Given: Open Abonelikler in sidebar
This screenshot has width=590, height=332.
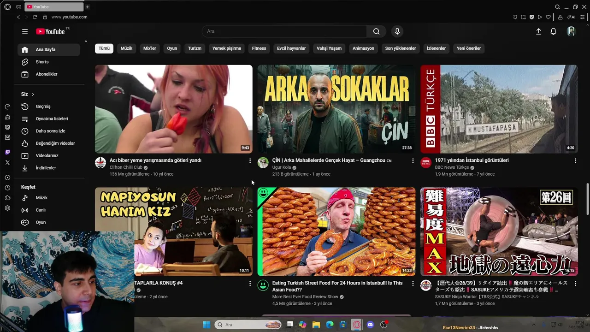Looking at the screenshot, I should point(49,74).
